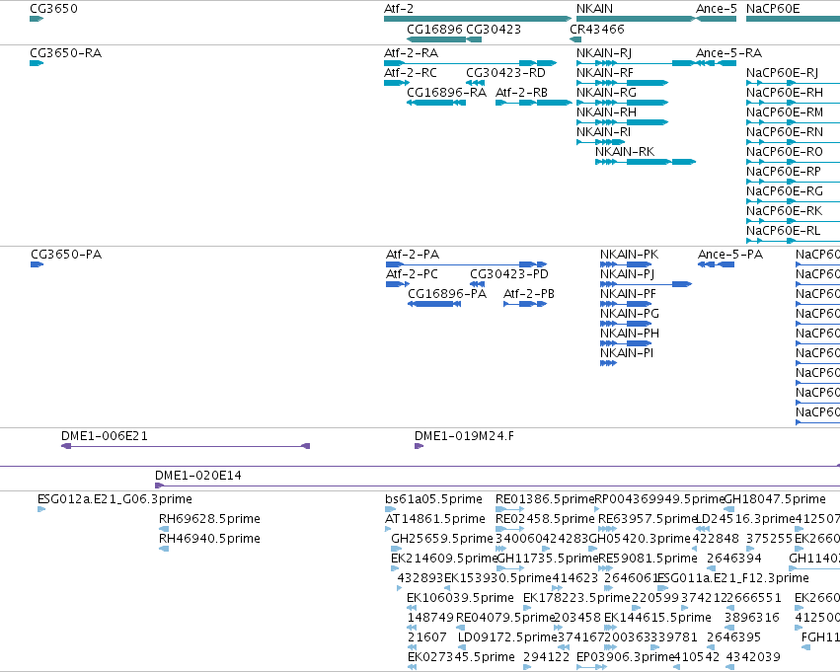Viewport: 840px width, 672px height.
Task: Click the NKAIN-PK protein label
Action: tap(630, 254)
